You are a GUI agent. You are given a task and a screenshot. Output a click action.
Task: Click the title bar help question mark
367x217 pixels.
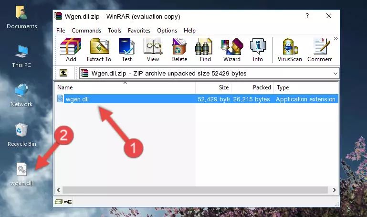tap(307, 16)
